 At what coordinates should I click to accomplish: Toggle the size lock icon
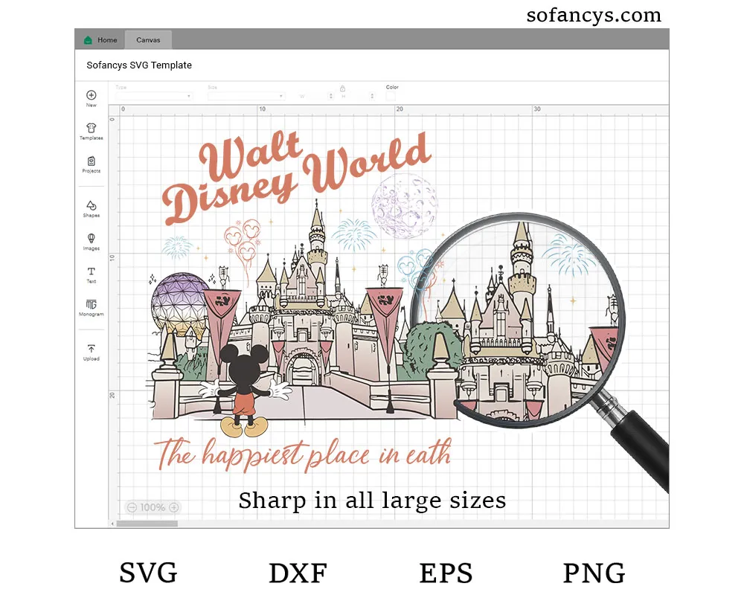coord(342,89)
